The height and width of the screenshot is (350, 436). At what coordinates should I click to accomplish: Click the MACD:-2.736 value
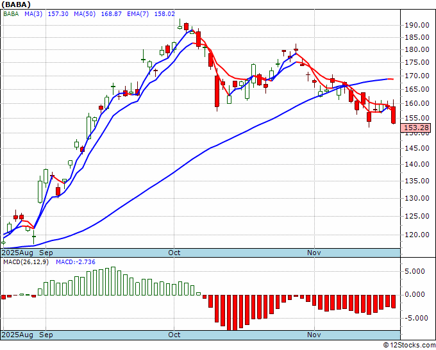tap(76, 262)
